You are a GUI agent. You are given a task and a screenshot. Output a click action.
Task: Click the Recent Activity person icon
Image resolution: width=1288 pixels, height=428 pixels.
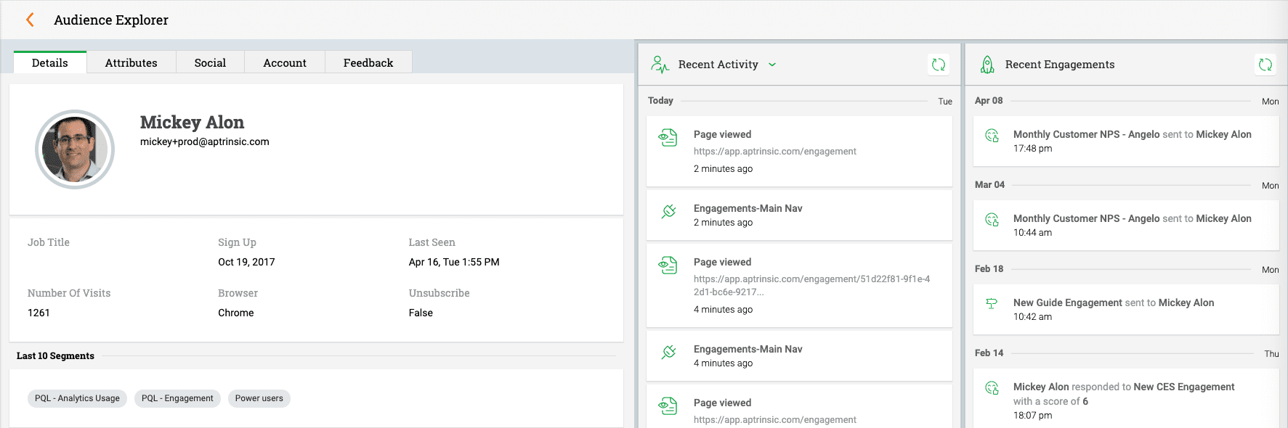(660, 65)
